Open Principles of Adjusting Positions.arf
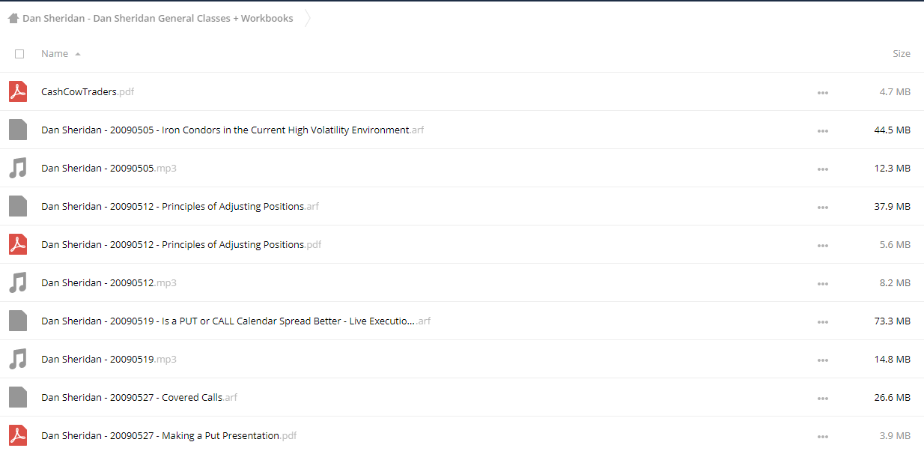The width and height of the screenshot is (924, 454). tap(180, 207)
